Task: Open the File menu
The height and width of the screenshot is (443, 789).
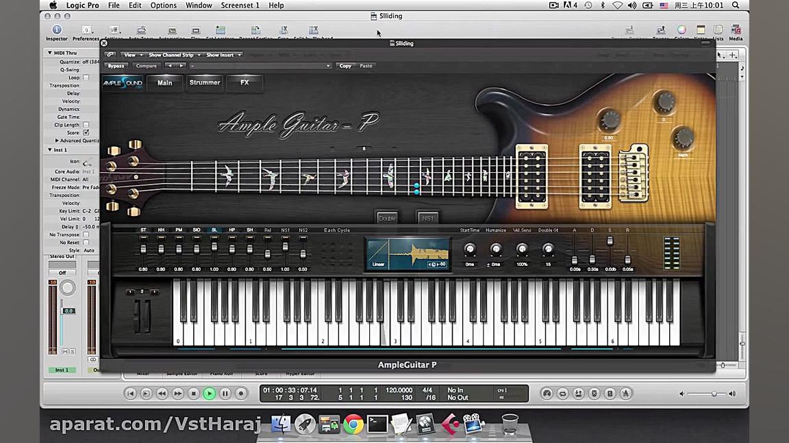Action: click(114, 5)
